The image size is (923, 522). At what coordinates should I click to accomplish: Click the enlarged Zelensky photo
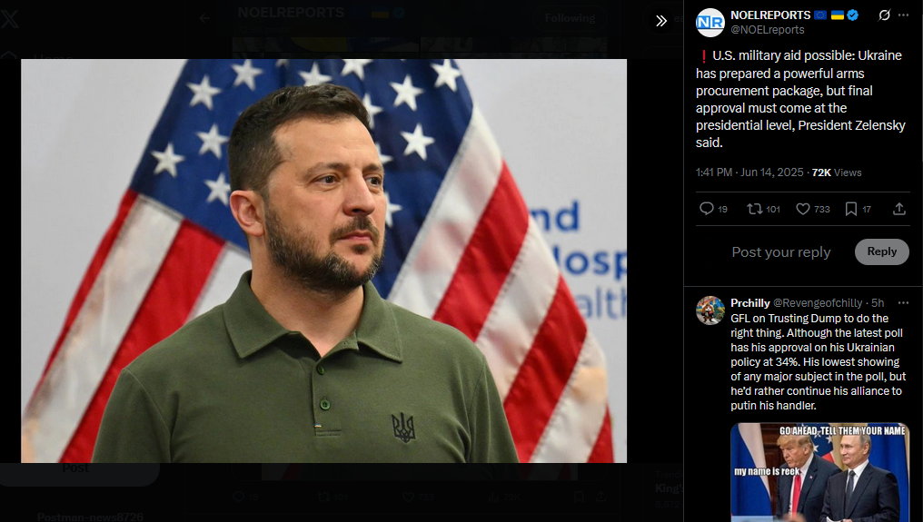(323, 261)
